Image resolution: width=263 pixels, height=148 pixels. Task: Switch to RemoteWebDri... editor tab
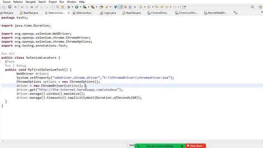pyautogui.click(x=215, y=13)
